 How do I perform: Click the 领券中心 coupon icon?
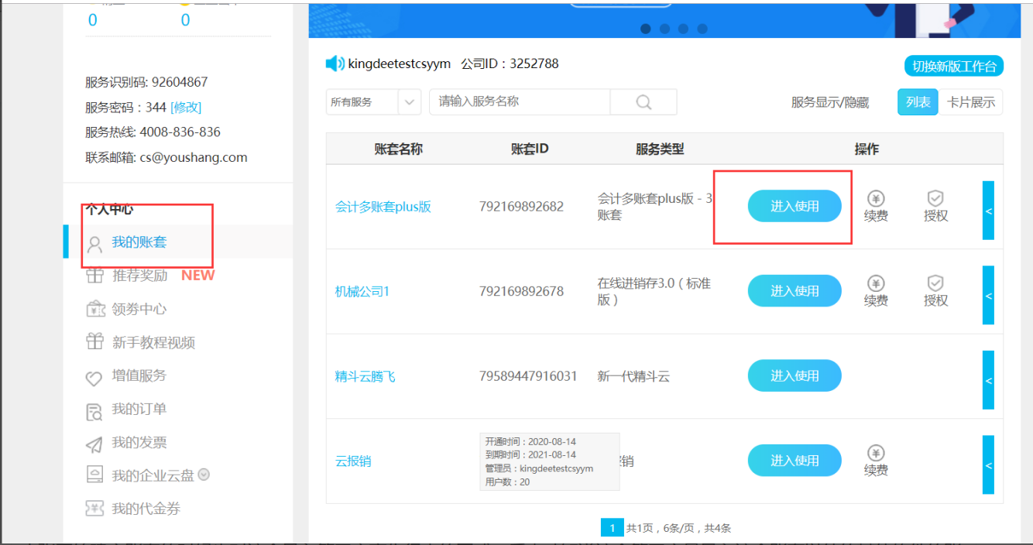click(x=94, y=309)
